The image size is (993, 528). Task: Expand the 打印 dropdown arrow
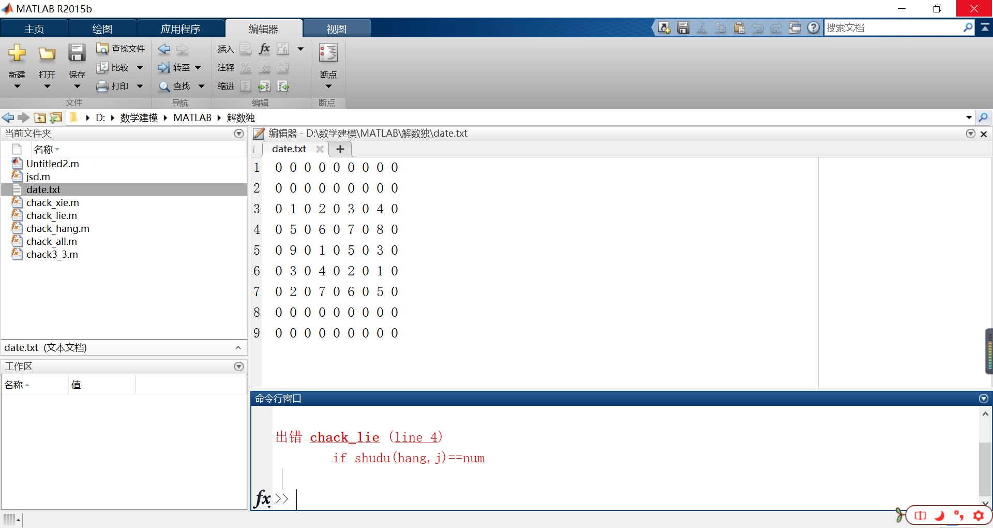140,86
